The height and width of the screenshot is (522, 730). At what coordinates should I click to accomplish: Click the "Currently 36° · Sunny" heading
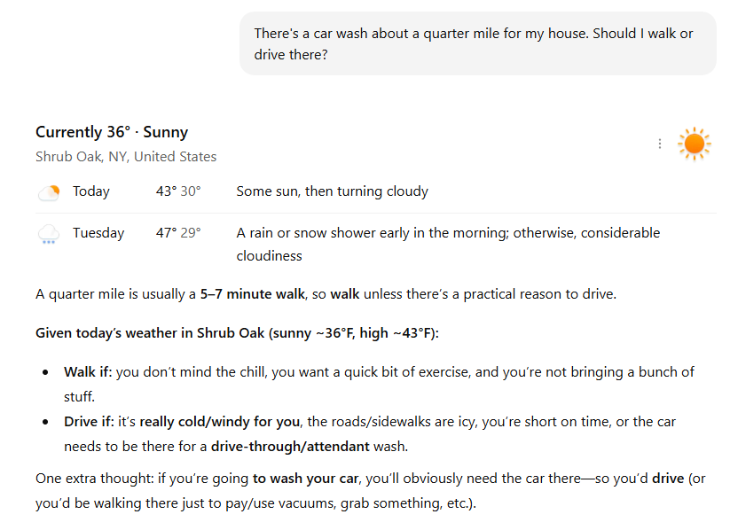[x=112, y=132]
